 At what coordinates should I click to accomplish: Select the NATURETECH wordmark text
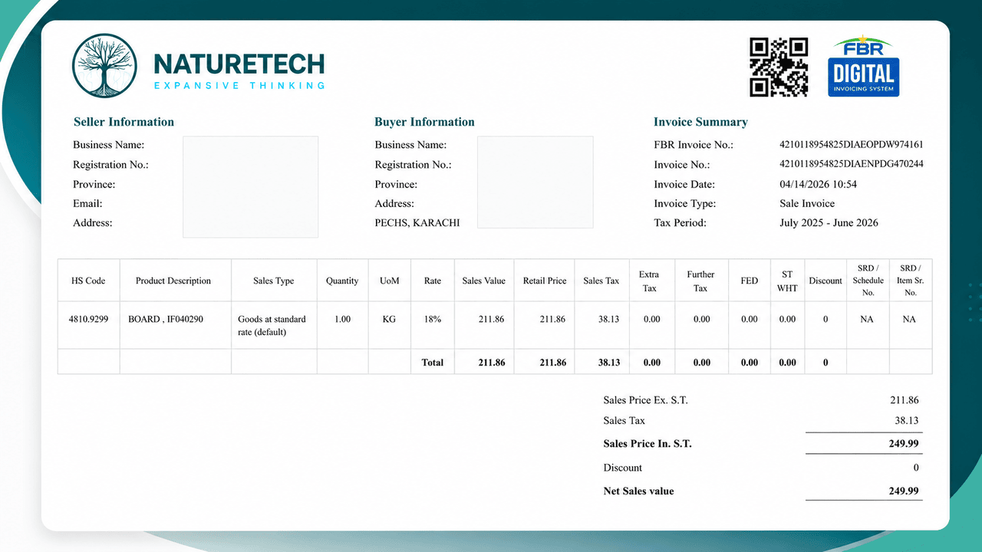(239, 64)
